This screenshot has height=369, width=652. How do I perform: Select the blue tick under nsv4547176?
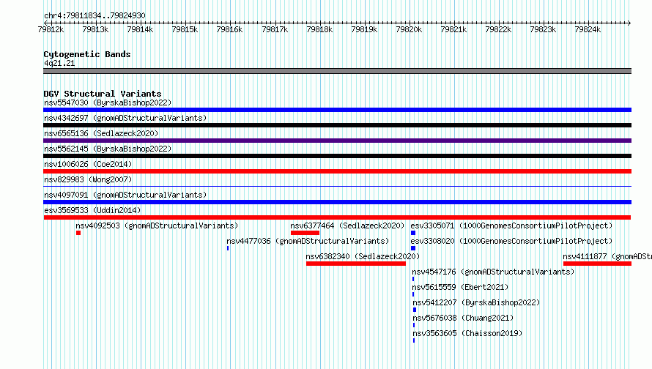tap(413, 279)
